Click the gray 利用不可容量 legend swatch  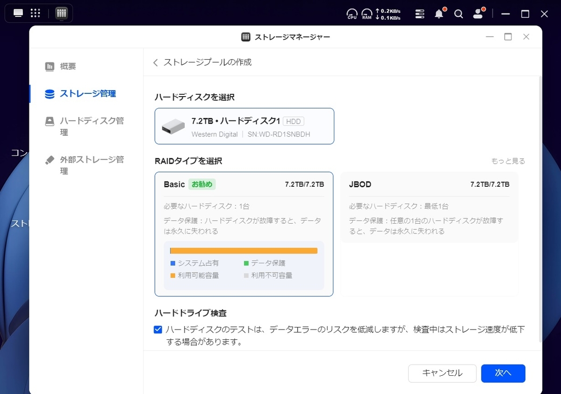coord(246,275)
